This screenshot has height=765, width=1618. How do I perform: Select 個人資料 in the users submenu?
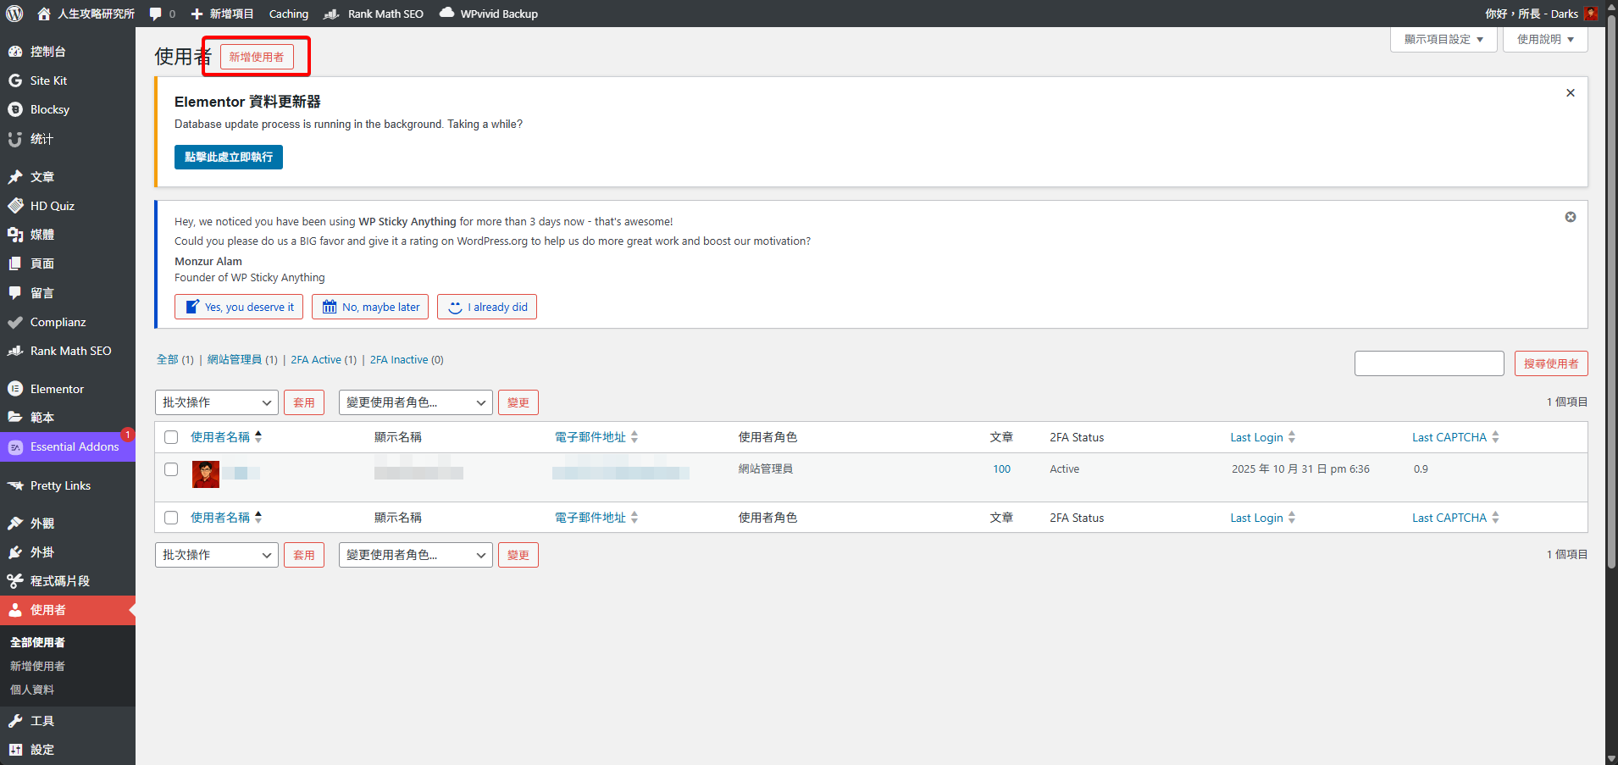tap(32, 690)
